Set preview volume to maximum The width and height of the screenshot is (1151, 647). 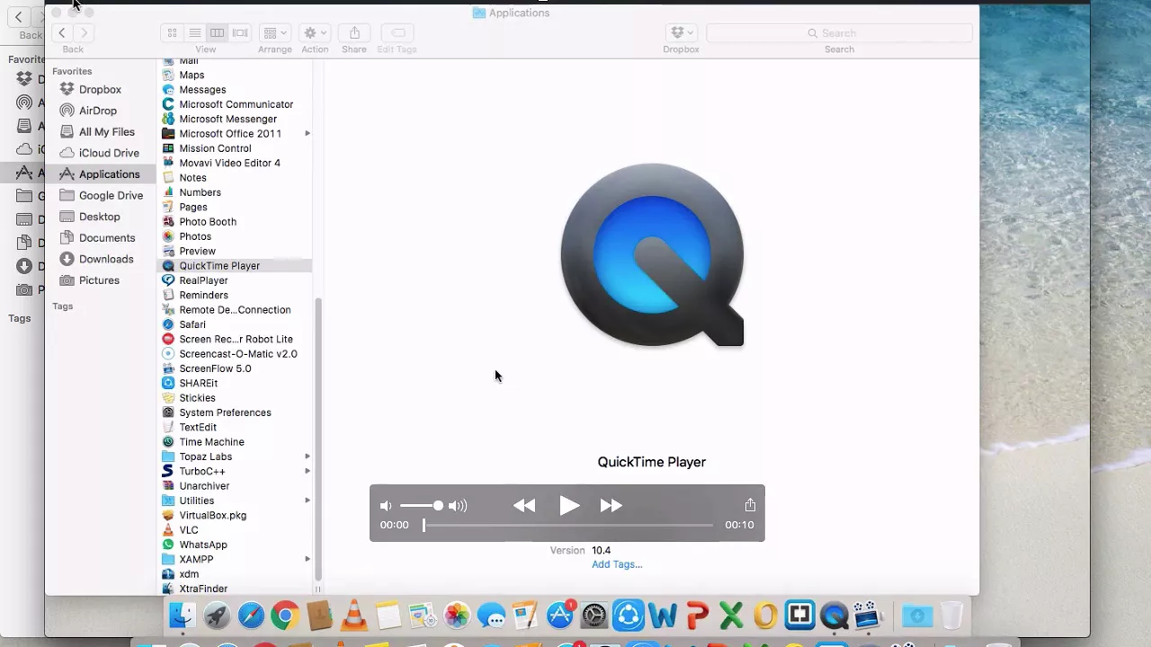(x=458, y=506)
